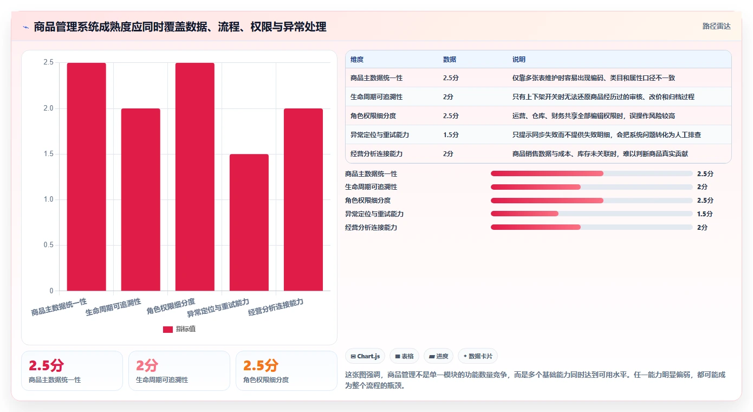The height and width of the screenshot is (412, 753).
Task: Select the 数据卡片 tag
Action: coord(477,356)
